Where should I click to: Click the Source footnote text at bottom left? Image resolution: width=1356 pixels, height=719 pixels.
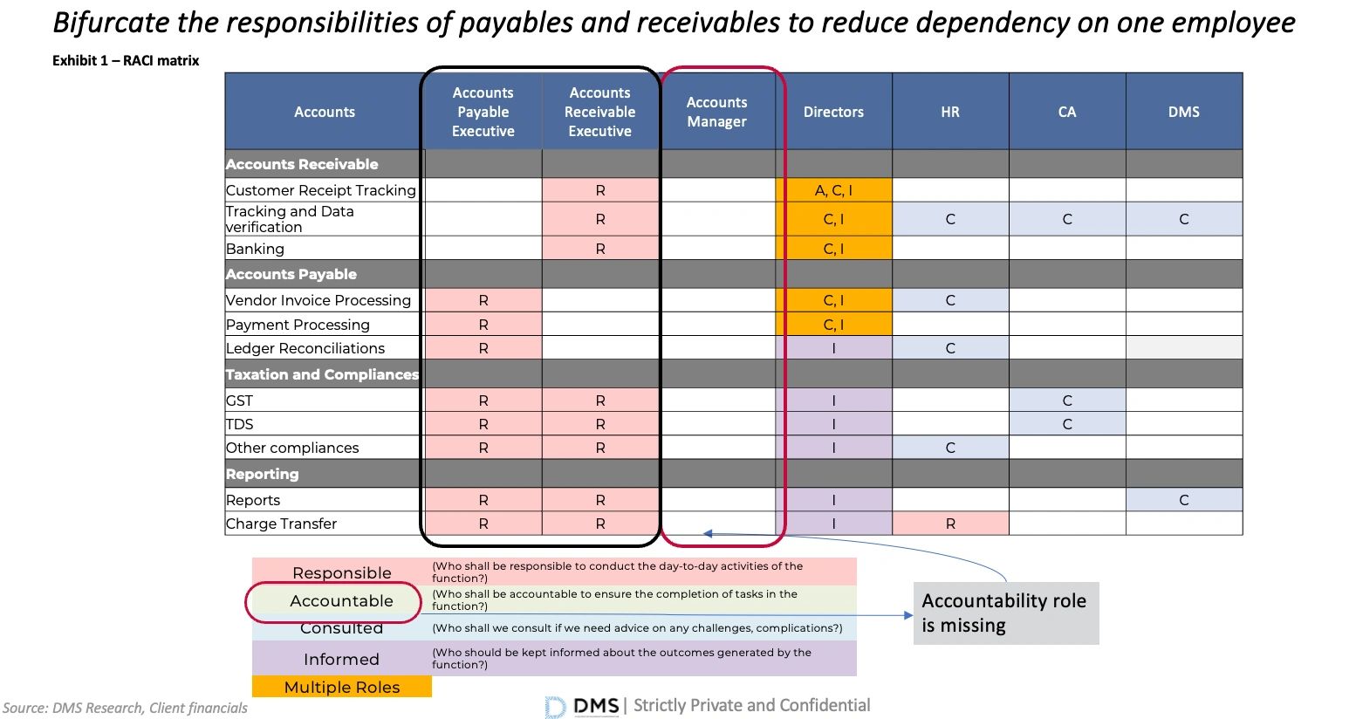[x=125, y=708]
